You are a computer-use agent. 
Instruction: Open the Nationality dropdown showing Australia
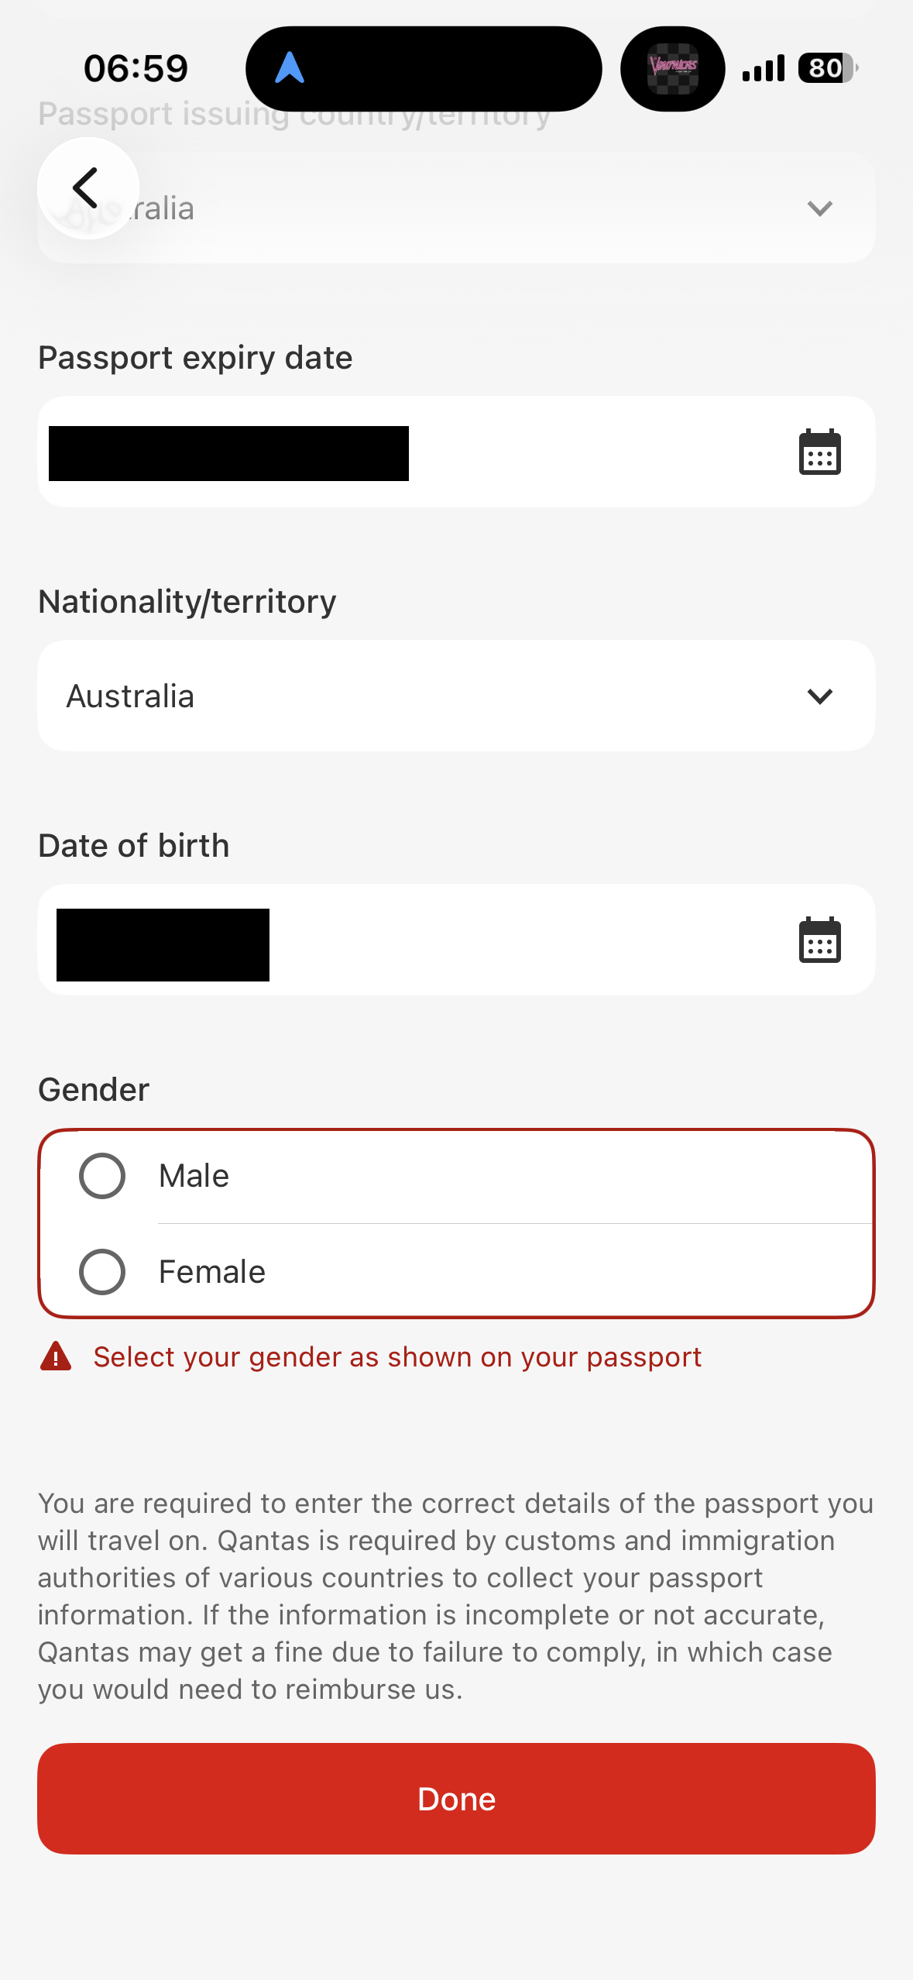point(434,696)
